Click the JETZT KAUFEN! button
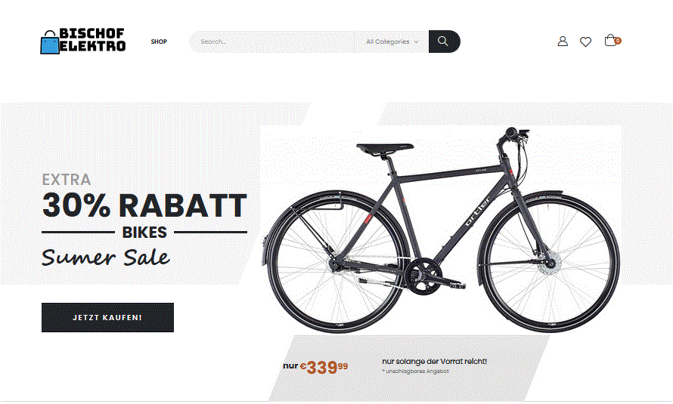 click(107, 317)
